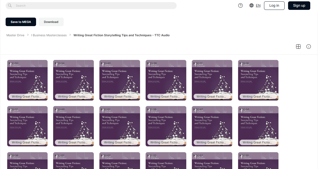Open the audio thumbnail with duration 29:38
This screenshot has height=169, width=318.
click(x=27, y=161)
